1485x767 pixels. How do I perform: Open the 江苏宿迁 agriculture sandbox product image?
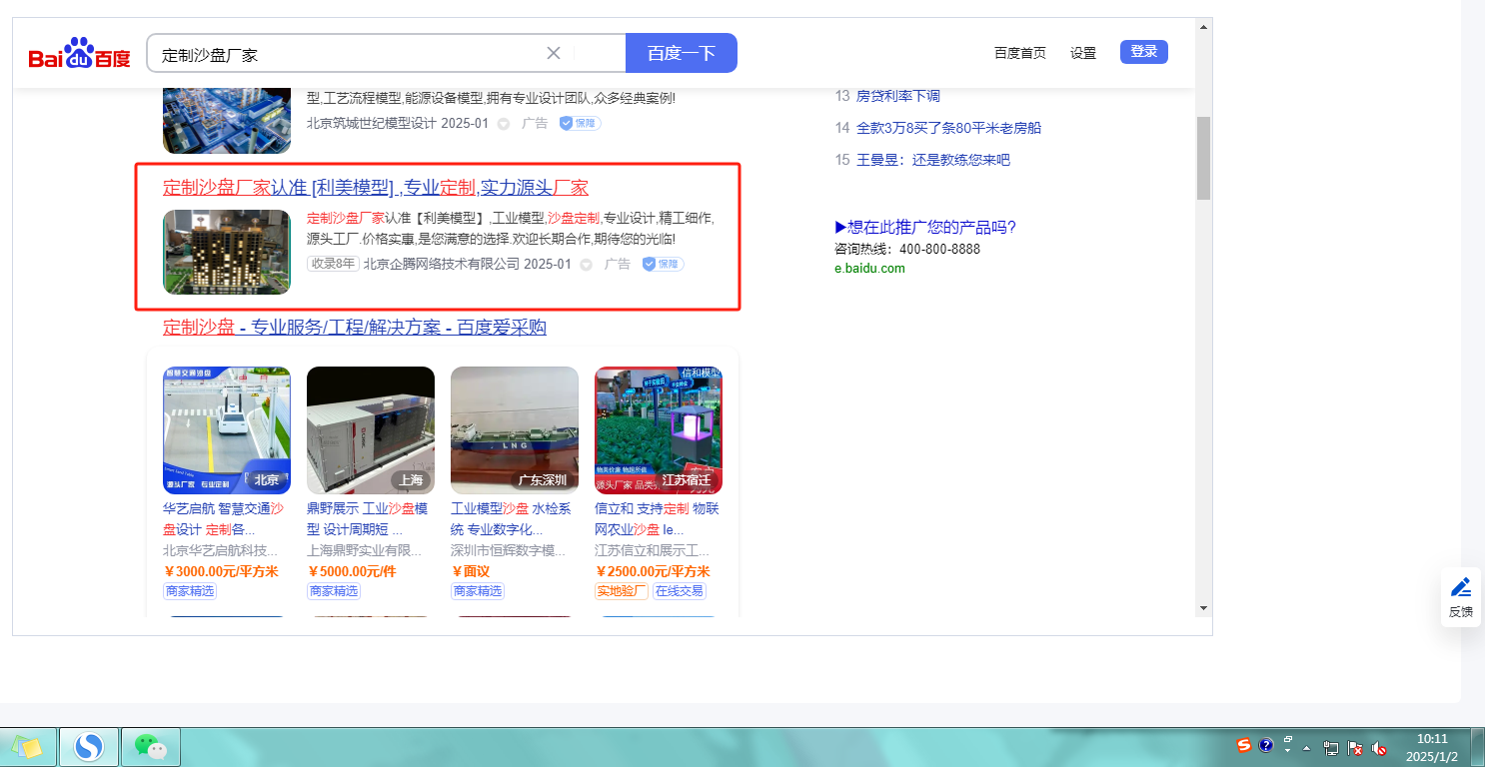pos(659,430)
